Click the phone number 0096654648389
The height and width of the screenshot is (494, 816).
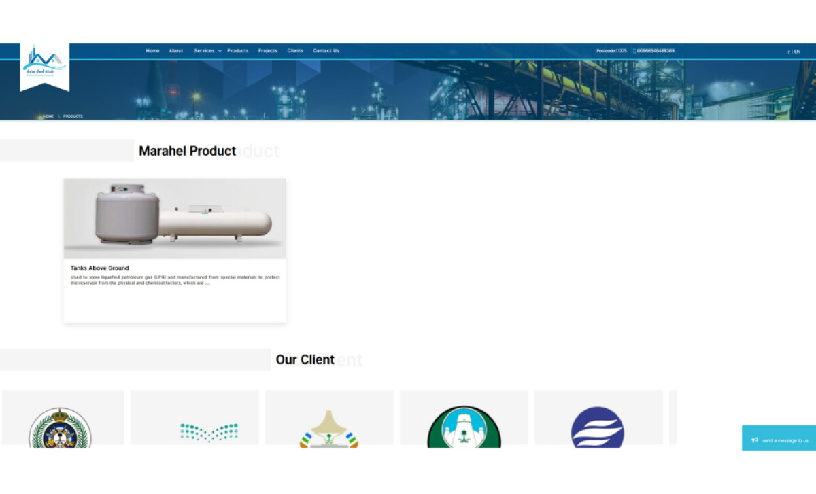(x=655, y=50)
